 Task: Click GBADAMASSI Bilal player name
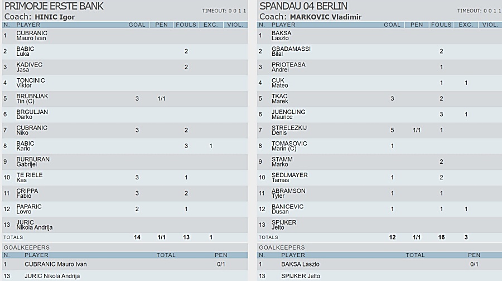pyautogui.click(x=291, y=51)
